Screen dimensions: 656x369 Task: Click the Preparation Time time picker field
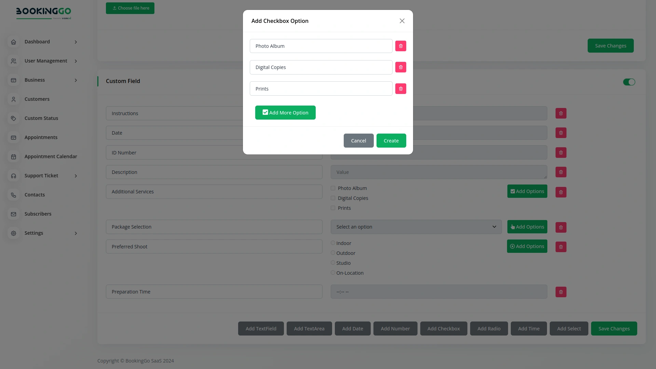pos(439,291)
